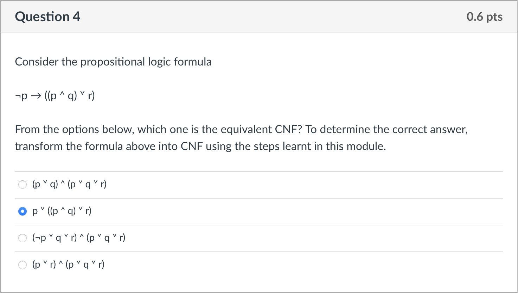Click the Question 4 header

pos(47,16)
